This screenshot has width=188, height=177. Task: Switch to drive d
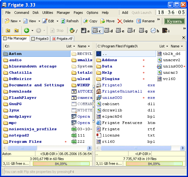click(108, 31)
